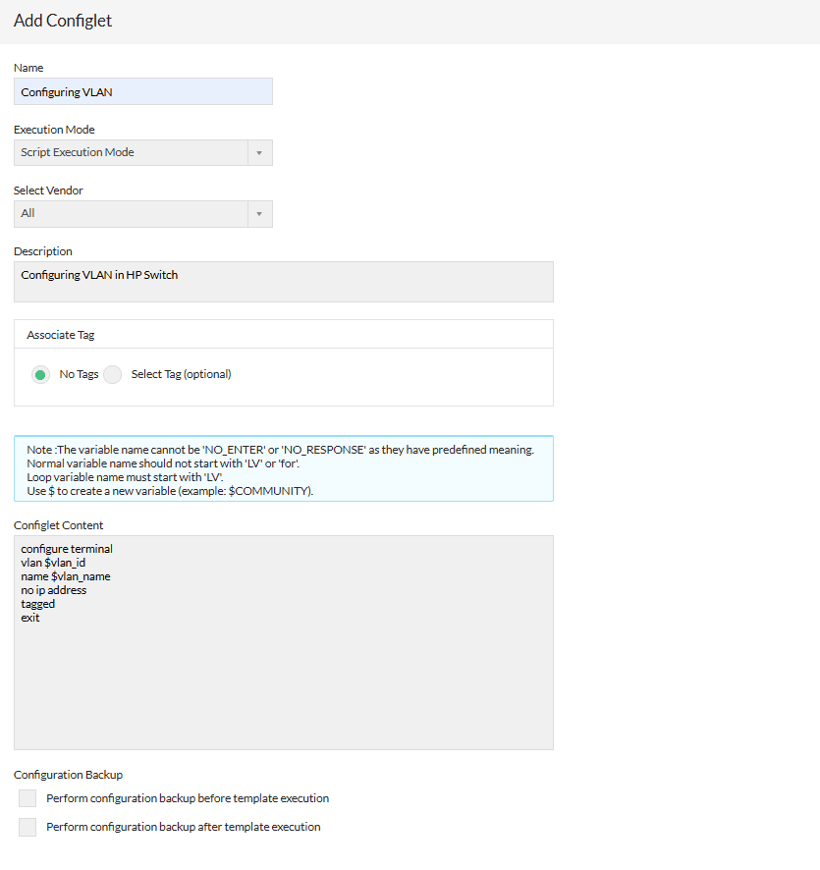
Task: Enable configuration backup after template execution
Action: 27,827
